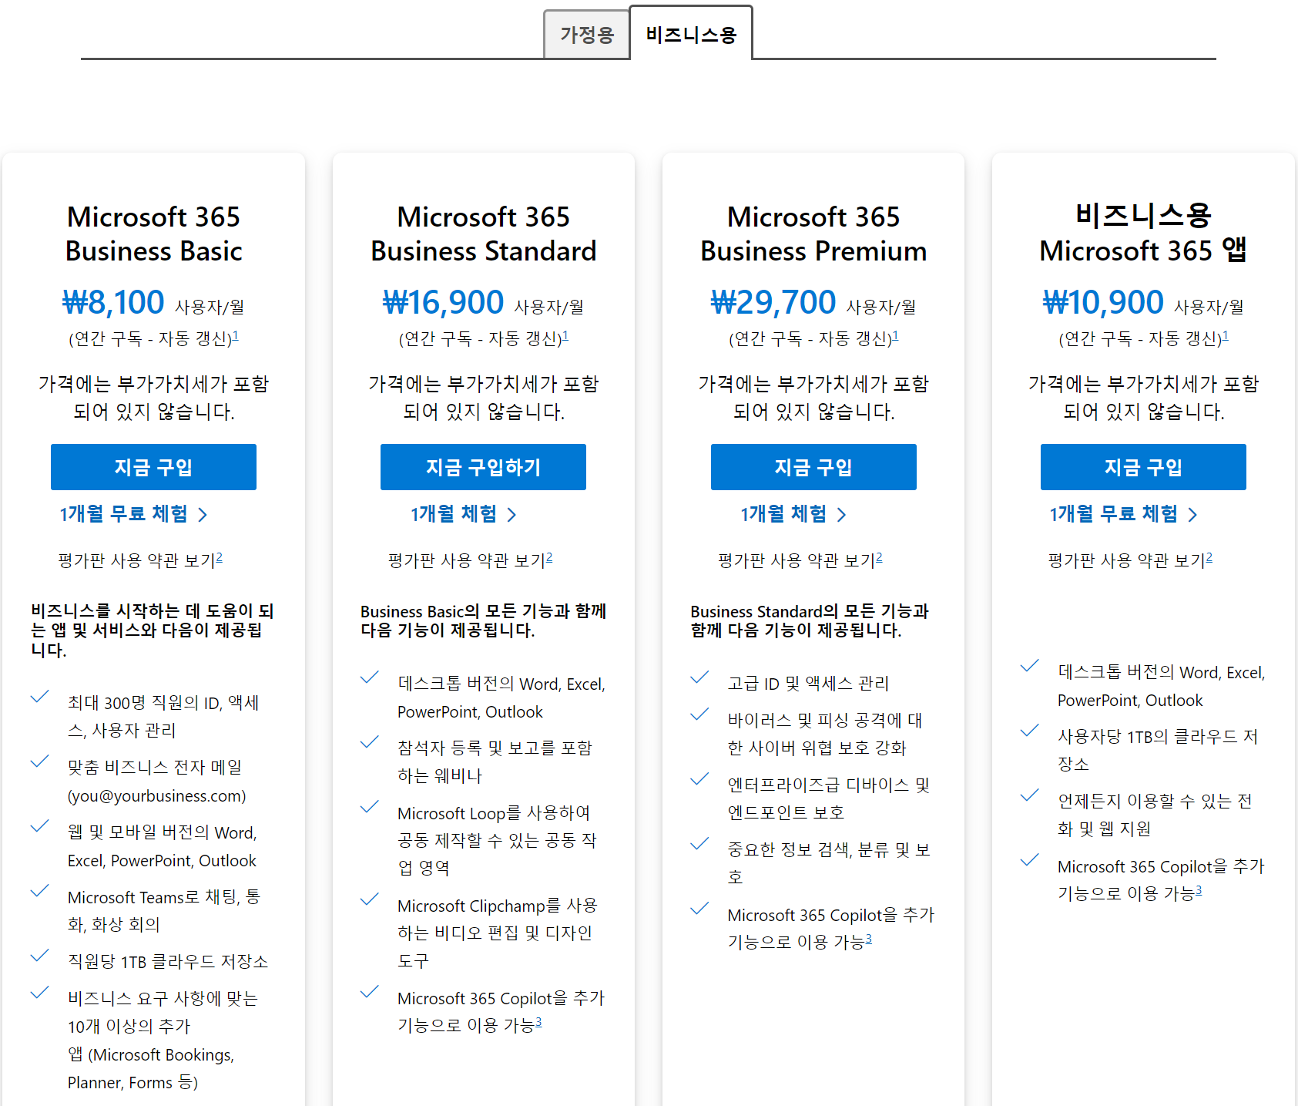Click checkmark beside 맞춤 비즈니스 전자 메일
The width and height of the screenshot is (1298, 1106).
coord(40,761)
